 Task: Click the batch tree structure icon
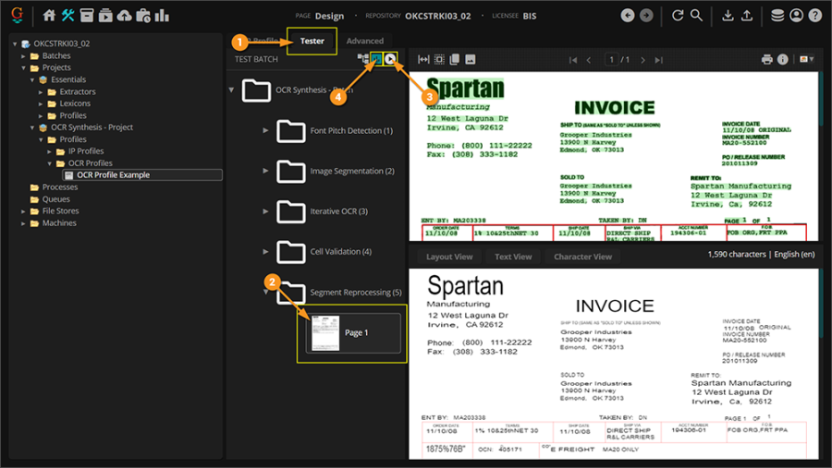(x=363, y=59)
